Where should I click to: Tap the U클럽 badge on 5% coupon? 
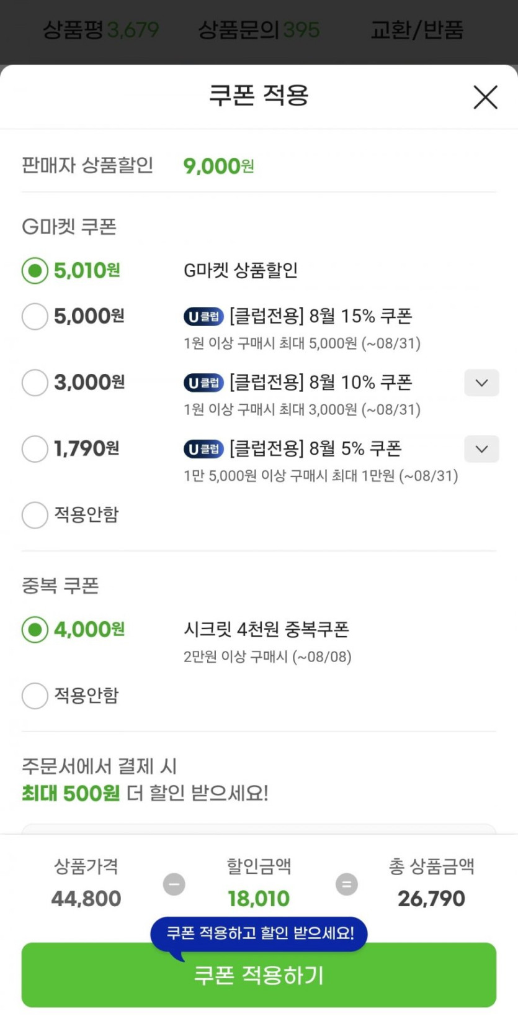tap(203, 449)
